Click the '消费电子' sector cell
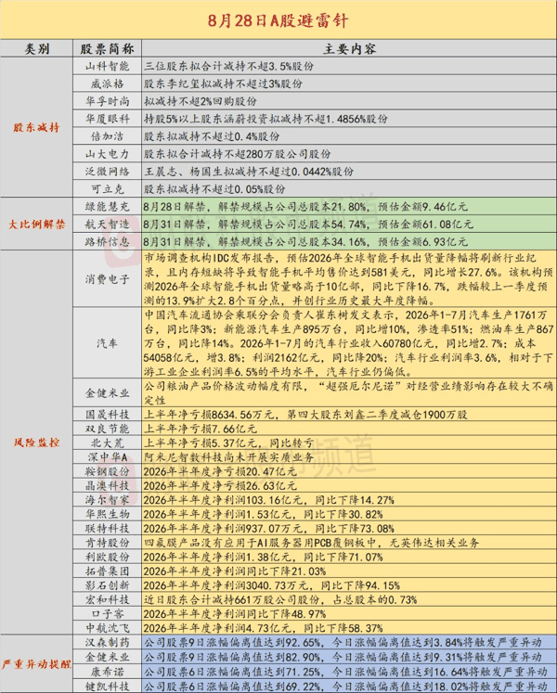 click(107, 279)
